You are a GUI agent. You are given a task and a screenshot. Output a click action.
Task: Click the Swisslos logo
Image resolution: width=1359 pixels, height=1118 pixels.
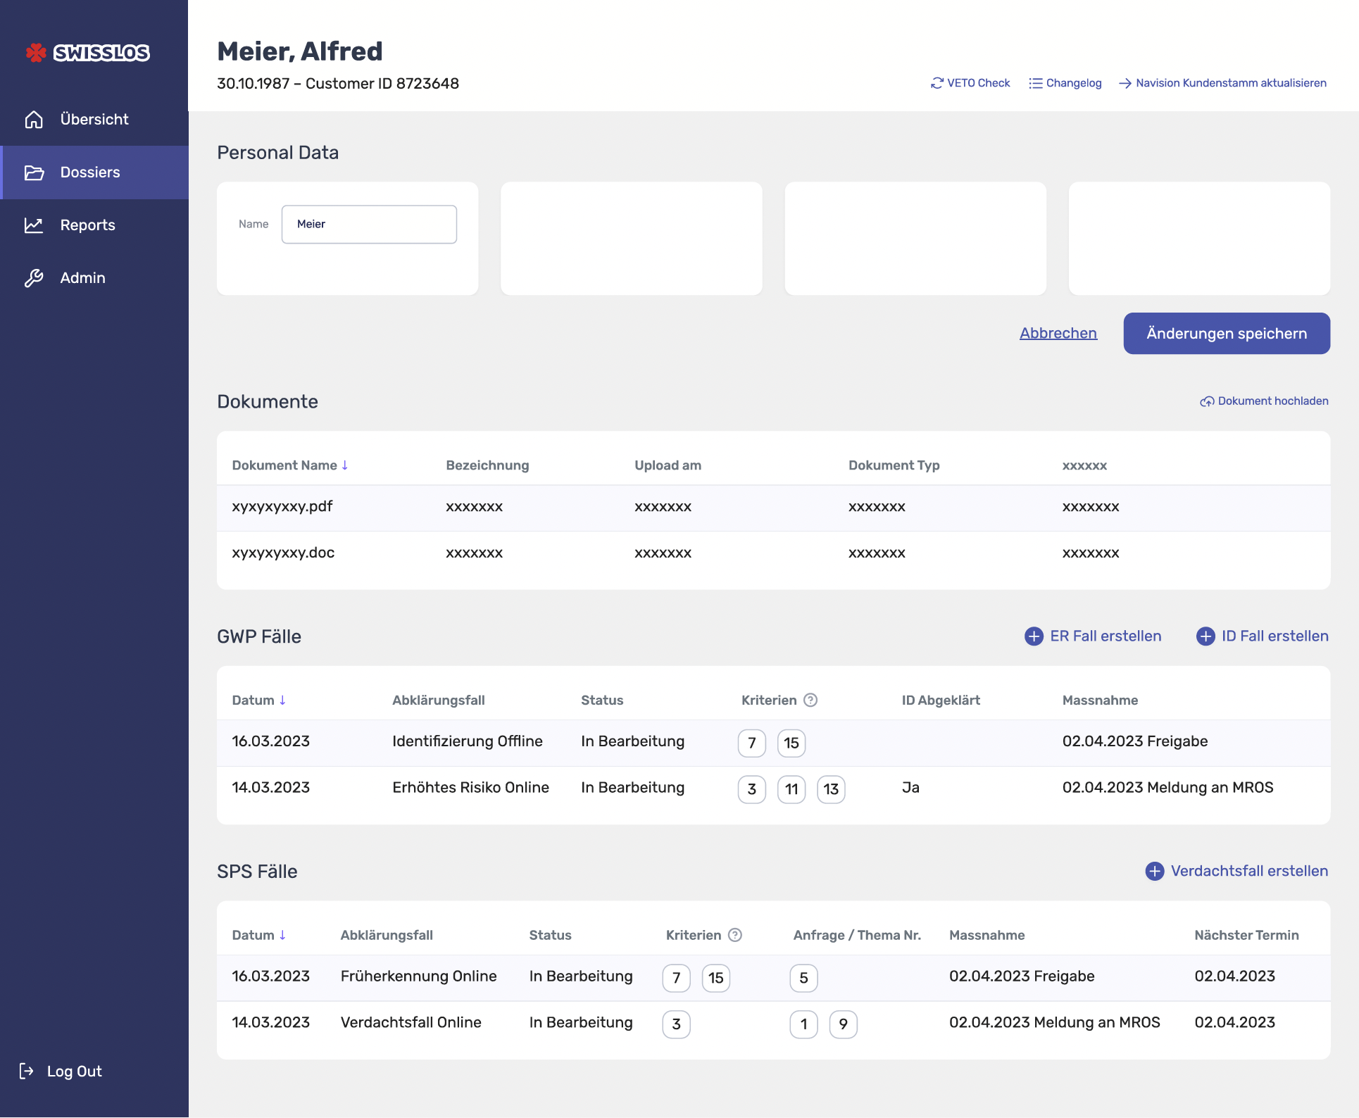[x=87, y=53]
